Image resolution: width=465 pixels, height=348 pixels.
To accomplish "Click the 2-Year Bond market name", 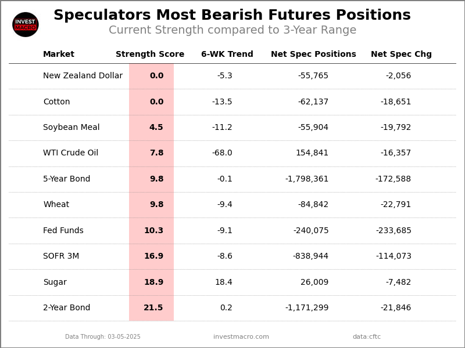I will [67, 308].
